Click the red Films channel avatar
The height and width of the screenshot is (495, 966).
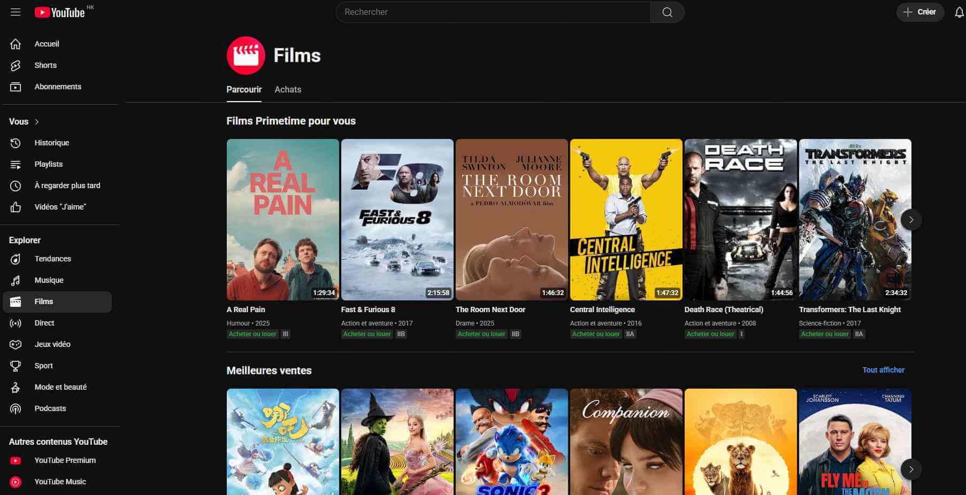[x=246, y=56]
